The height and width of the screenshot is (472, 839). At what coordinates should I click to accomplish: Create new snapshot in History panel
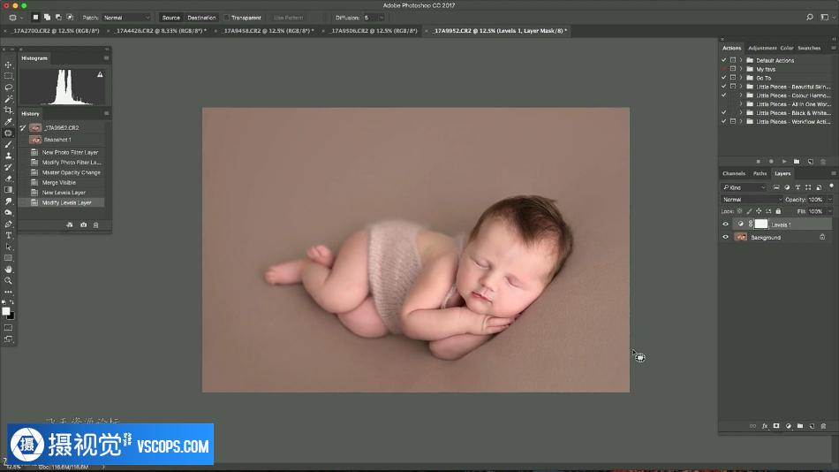(x=84, y=225)
